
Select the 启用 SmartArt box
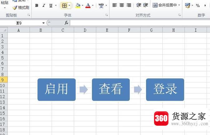tap(56, 90)
